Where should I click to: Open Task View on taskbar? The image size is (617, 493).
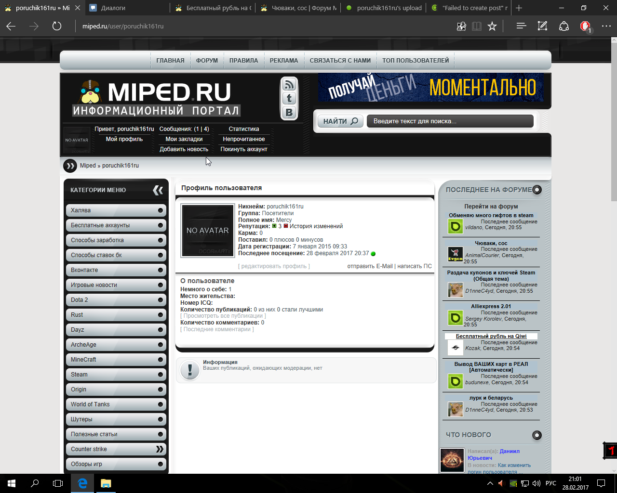point(58,483)
